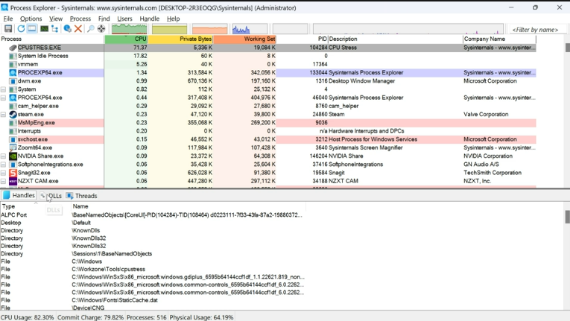Open the Options menu
This screenshot has width=570, height=321.
[31, 19]
